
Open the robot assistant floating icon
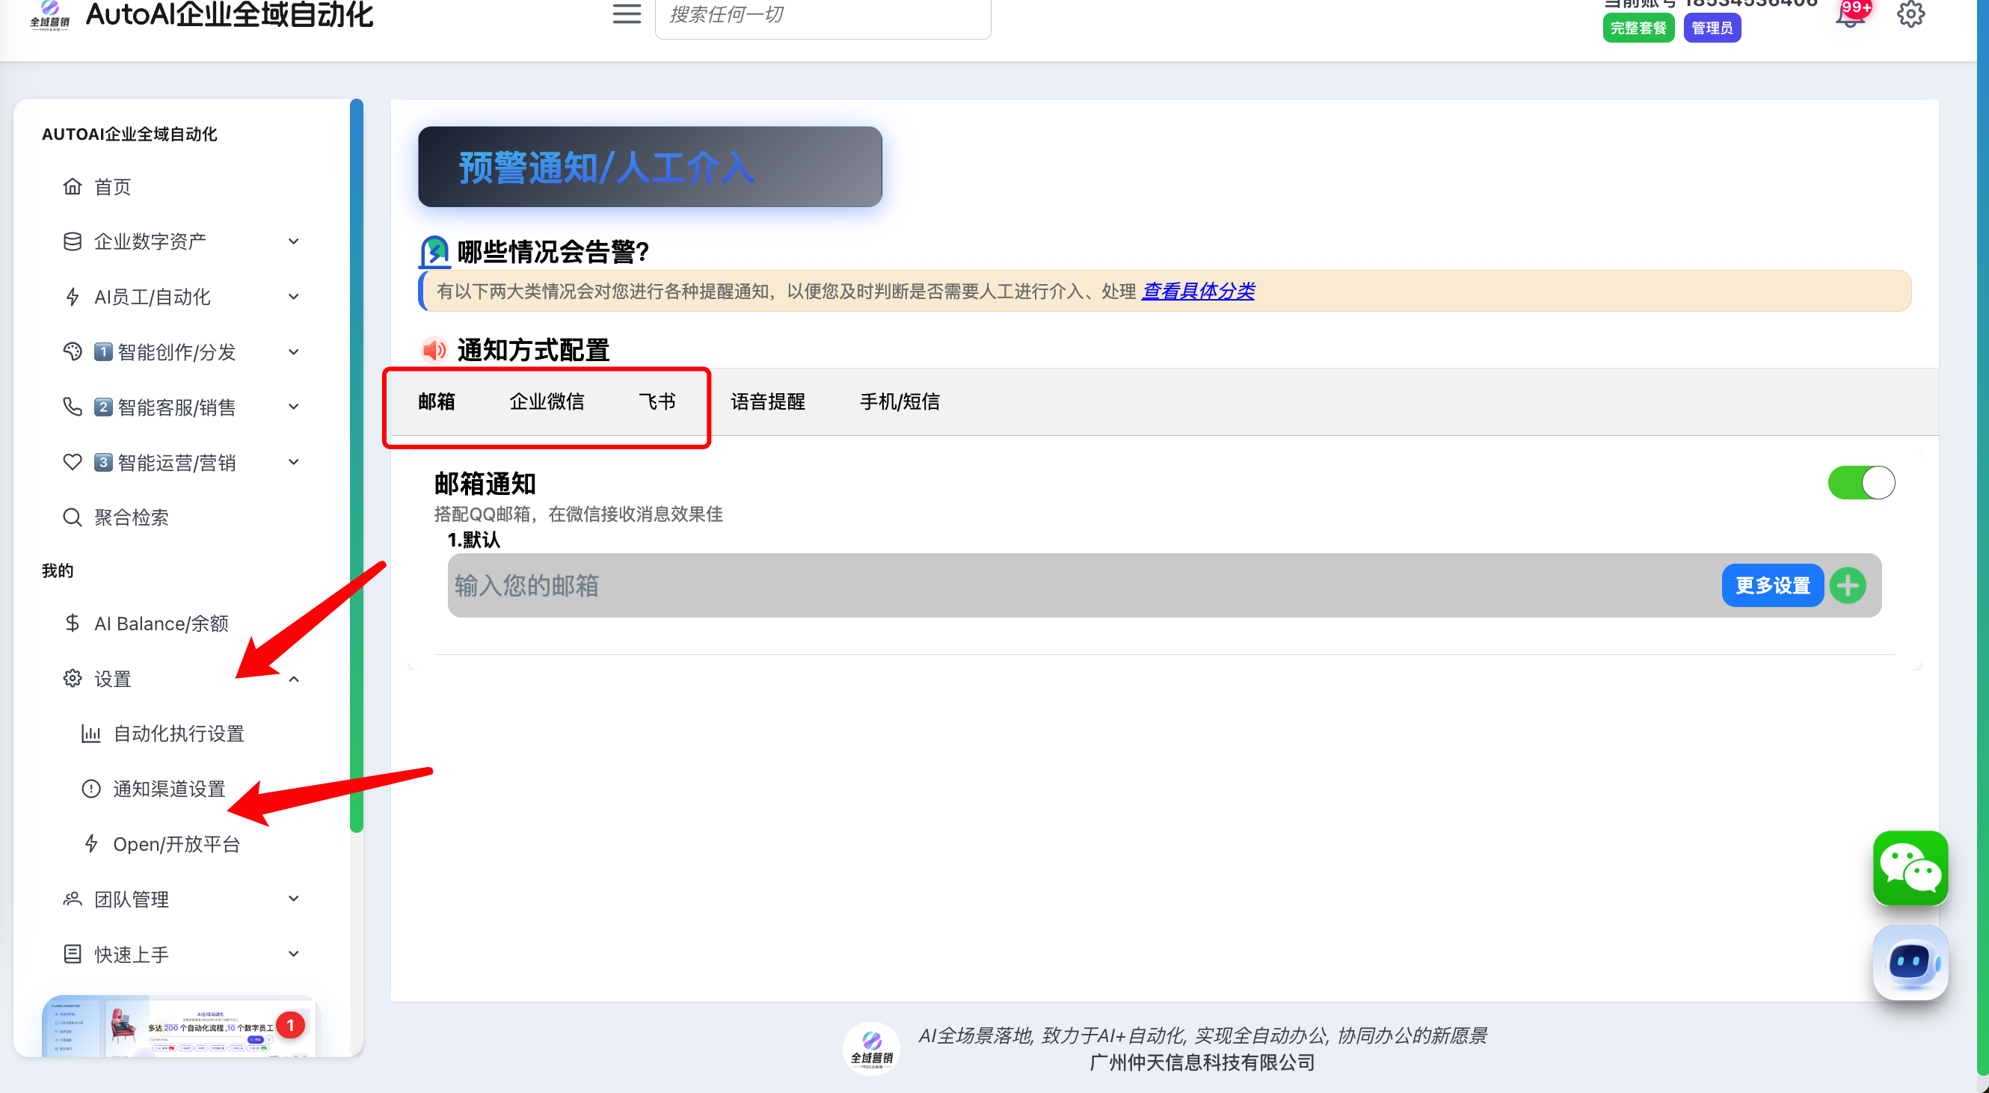(x=1910, y=961)
